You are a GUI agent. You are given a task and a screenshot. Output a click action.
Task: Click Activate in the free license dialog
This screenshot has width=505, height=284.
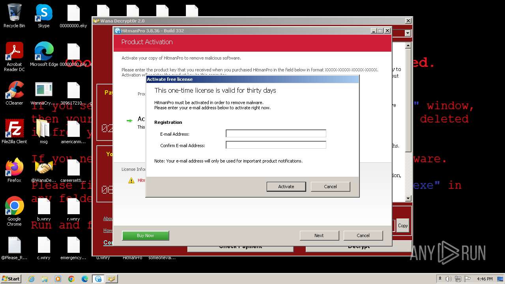[286, 187]
